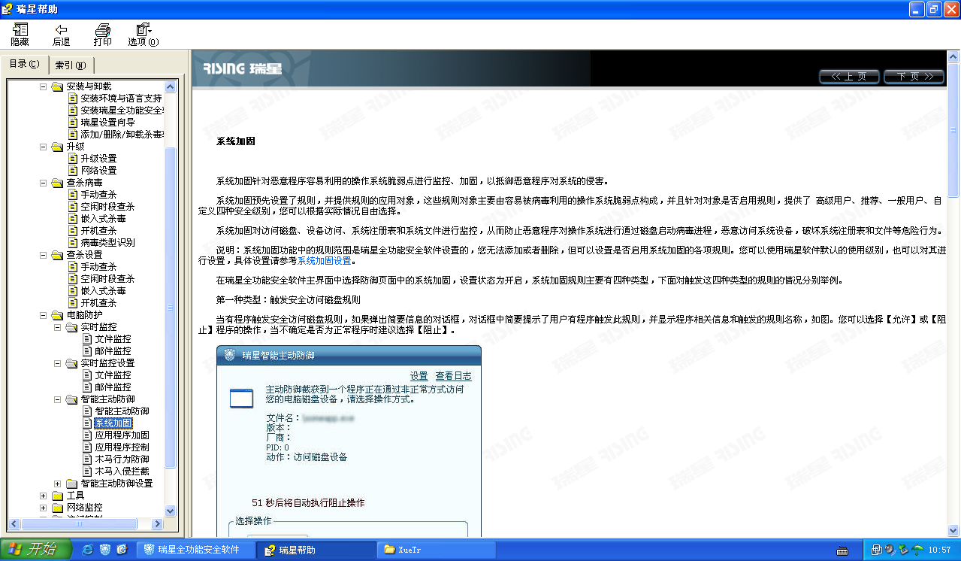This screenshot has height=561, width=961.
Task: Open the 系统加固设置 hyperlink
Action: 325,261
